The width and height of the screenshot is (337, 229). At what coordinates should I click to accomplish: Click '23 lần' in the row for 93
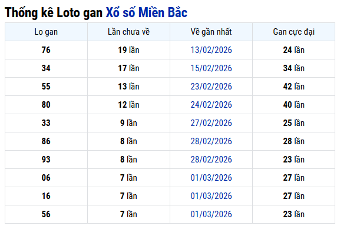point(294,160)
